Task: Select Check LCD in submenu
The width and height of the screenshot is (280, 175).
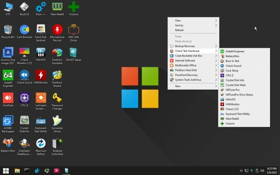Action: click(x=244, y=109)
